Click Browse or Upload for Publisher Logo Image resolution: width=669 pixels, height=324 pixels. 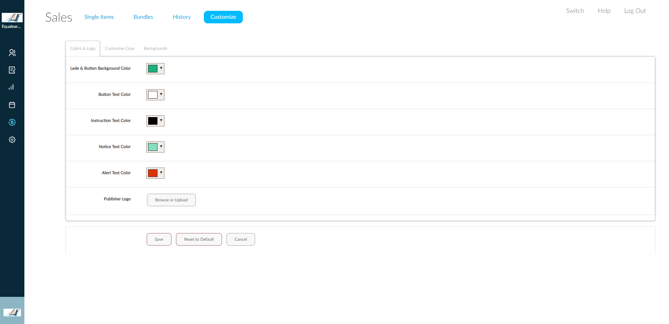171,200
